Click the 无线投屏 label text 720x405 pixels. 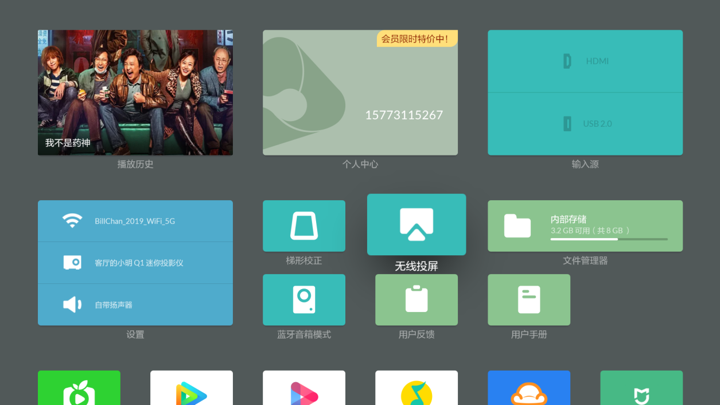pyautogui.click(x=417, y=266)
